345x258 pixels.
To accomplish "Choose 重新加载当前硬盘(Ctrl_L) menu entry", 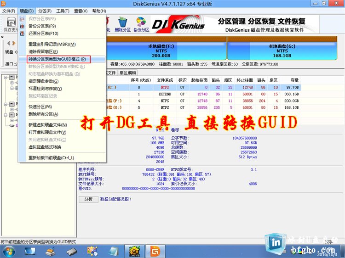I will 62,158.
